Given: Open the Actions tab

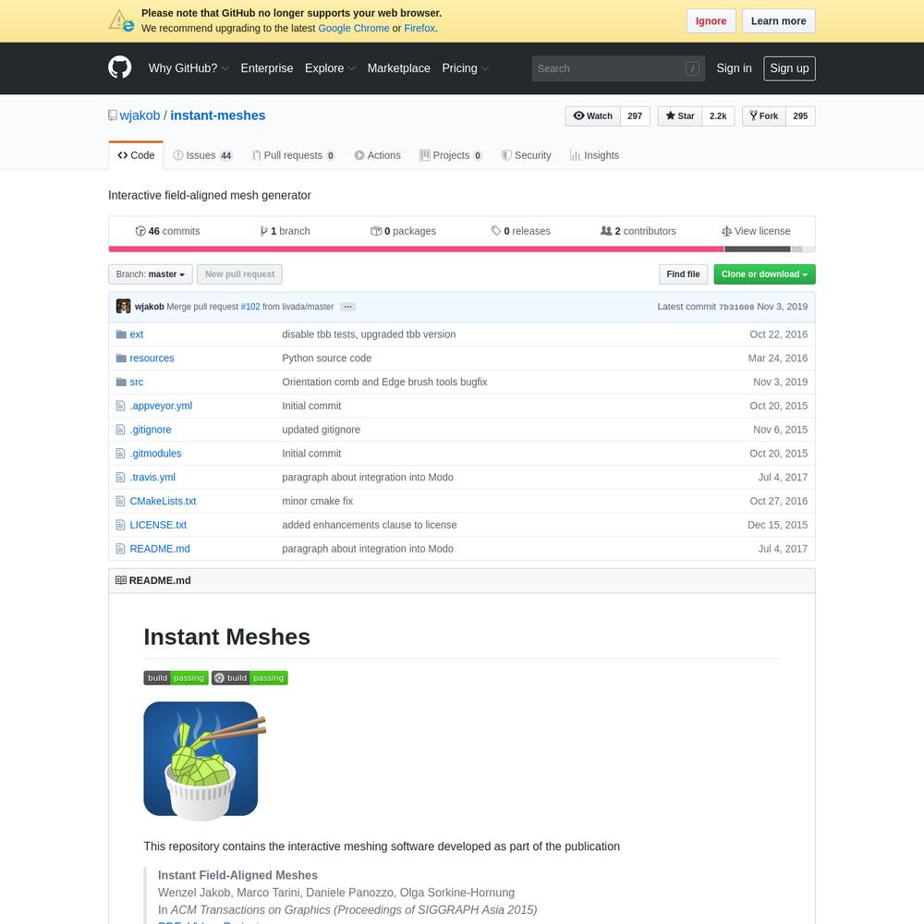Looking at the screenshot, I should (377, 155).
